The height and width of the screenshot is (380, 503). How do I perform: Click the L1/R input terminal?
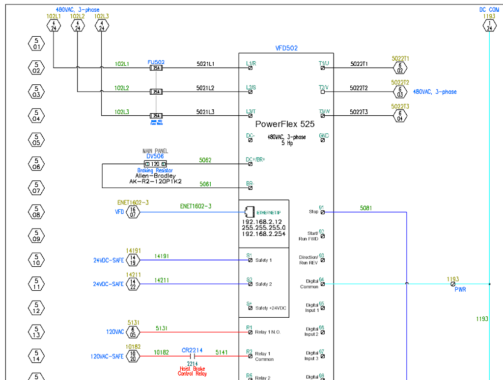pyautogui.click(x=251, y=68)
